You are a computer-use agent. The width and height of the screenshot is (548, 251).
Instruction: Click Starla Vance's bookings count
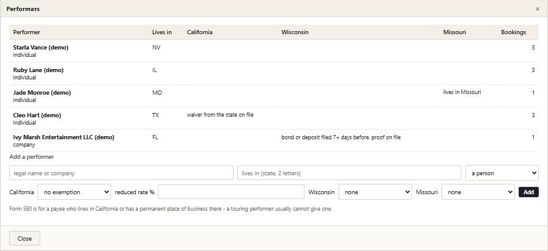pyautogui.click(x=533, y=48)
